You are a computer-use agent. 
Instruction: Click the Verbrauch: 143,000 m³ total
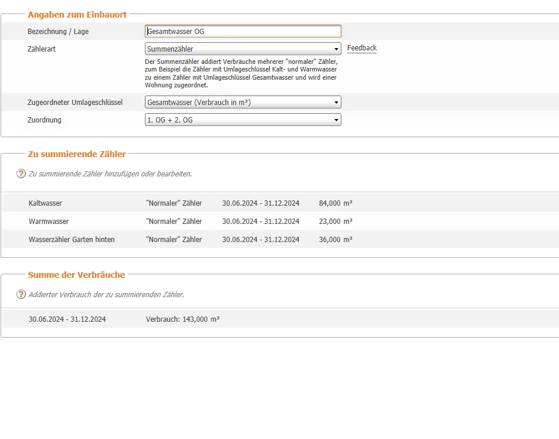point(182,319)
